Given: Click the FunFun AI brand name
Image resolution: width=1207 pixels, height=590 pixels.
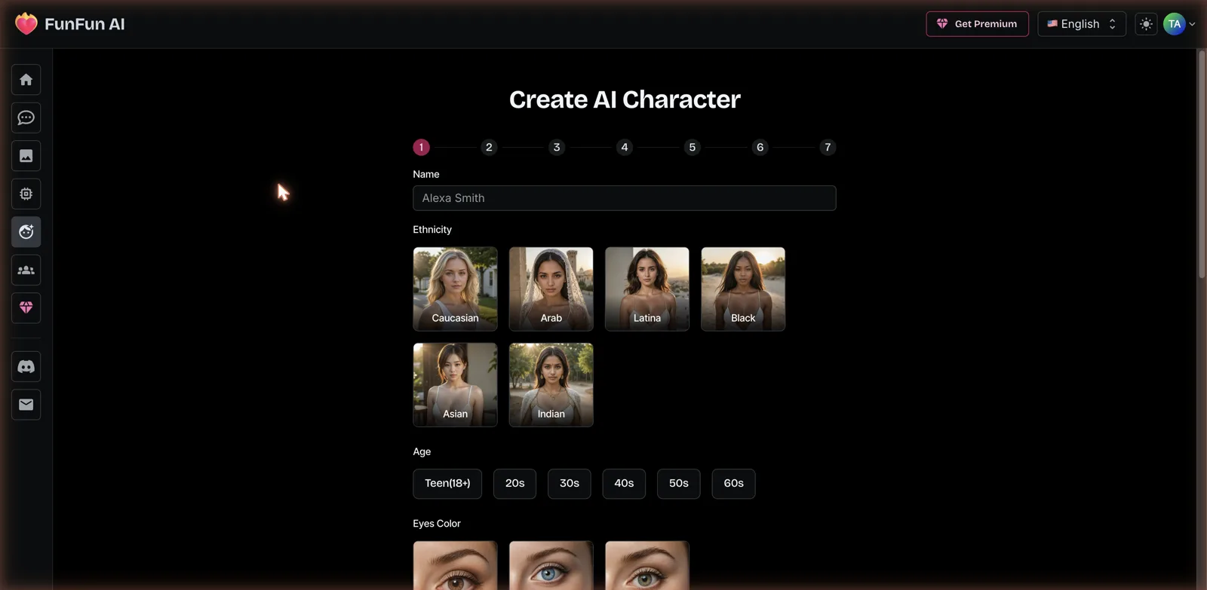Looking at the screenshot, I should click(84, 24).
